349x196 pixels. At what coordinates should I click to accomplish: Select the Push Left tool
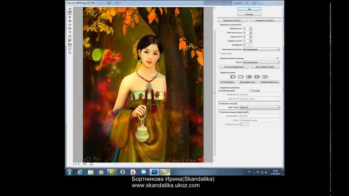[x=70, y=28]
